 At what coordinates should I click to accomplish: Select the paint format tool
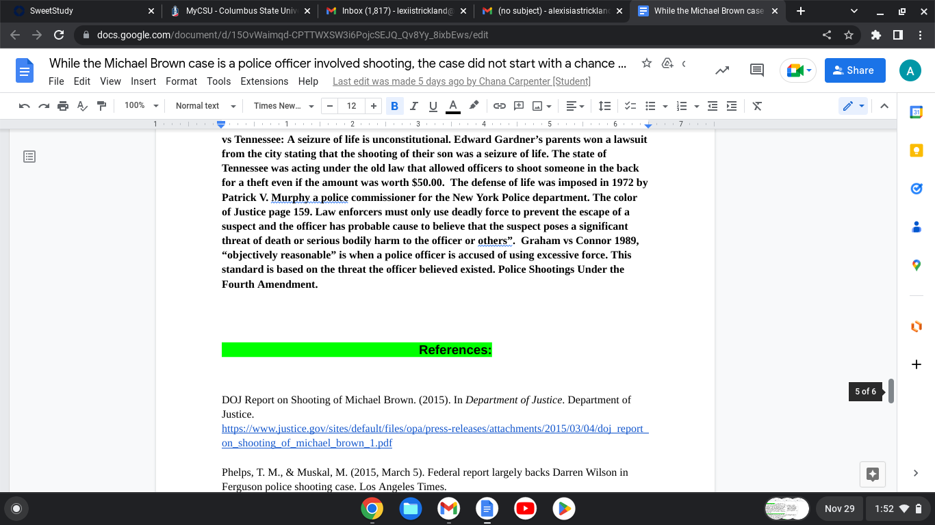point(102,106)
